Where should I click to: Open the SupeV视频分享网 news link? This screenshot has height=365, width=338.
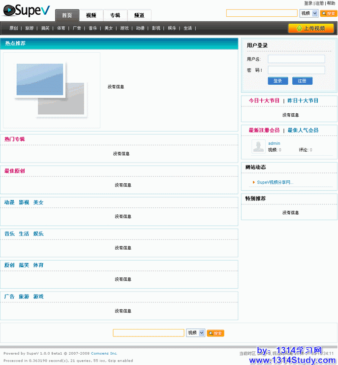point(275,182)
